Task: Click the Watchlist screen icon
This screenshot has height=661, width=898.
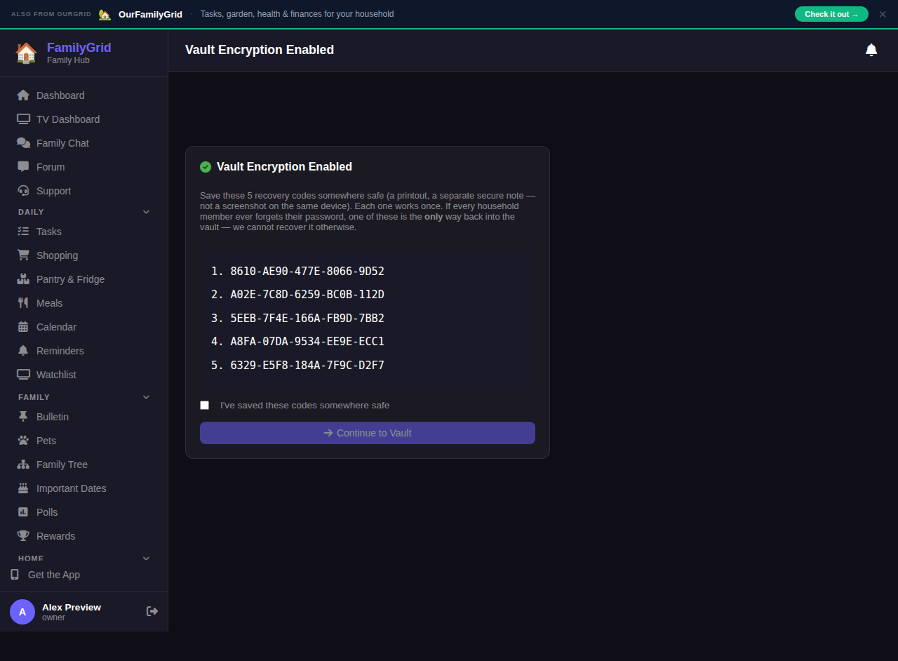Action: pos(23,375)
